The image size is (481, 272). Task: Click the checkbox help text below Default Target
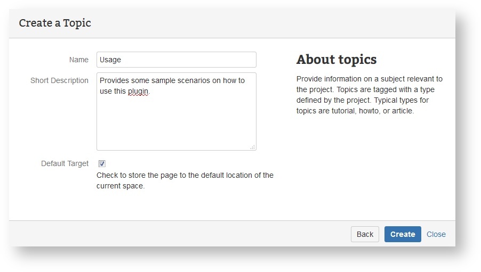coord(185,180)
